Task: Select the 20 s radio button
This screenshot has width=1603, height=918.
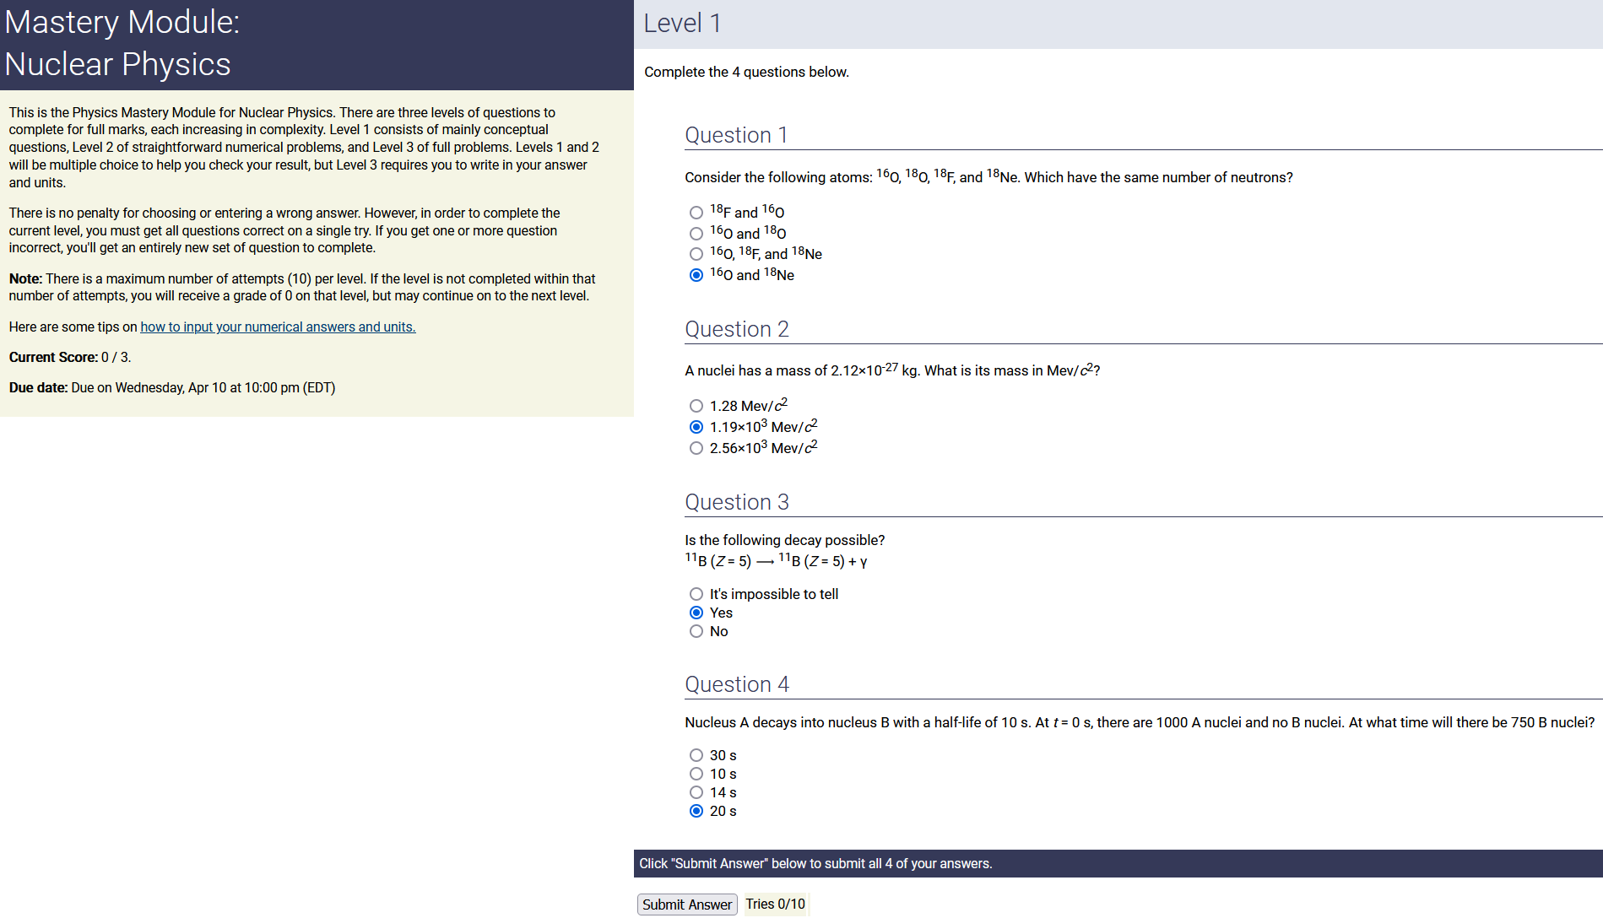Action: pyautogui.click(x=696, y=811)
